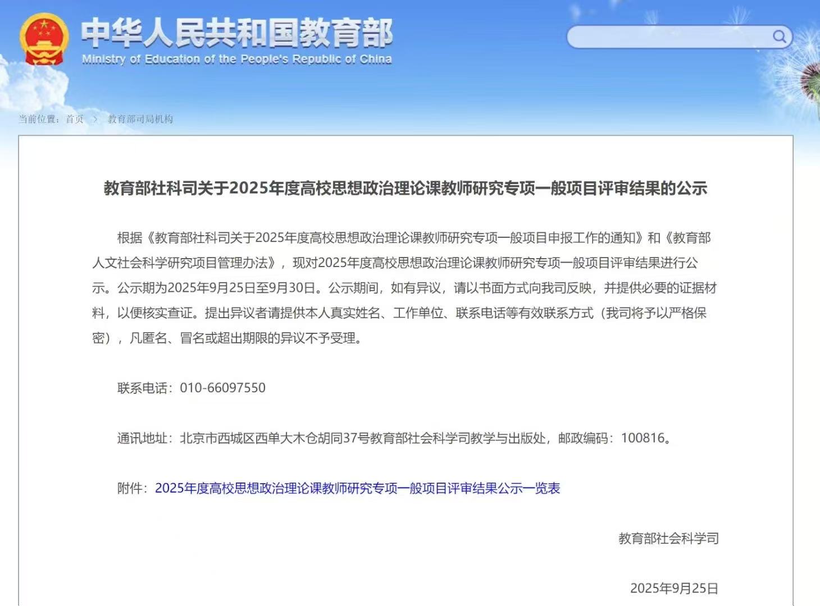Viewport: 820px width, 606px height.
Task: Click the national emblem logo
Action: coord(44,39)
